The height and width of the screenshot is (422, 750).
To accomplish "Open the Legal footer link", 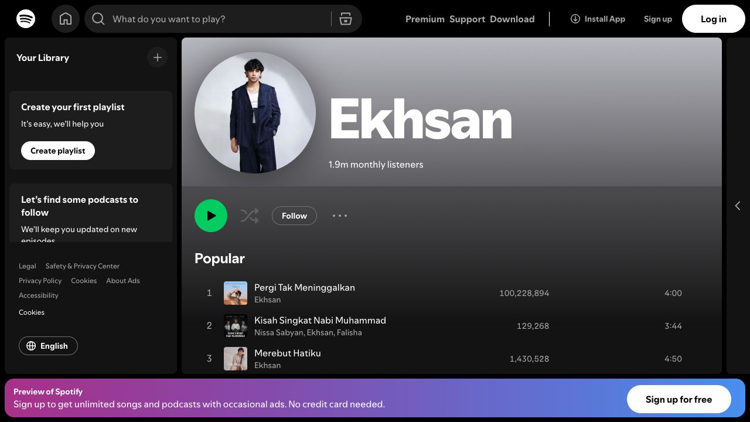I will coord(28,266).
